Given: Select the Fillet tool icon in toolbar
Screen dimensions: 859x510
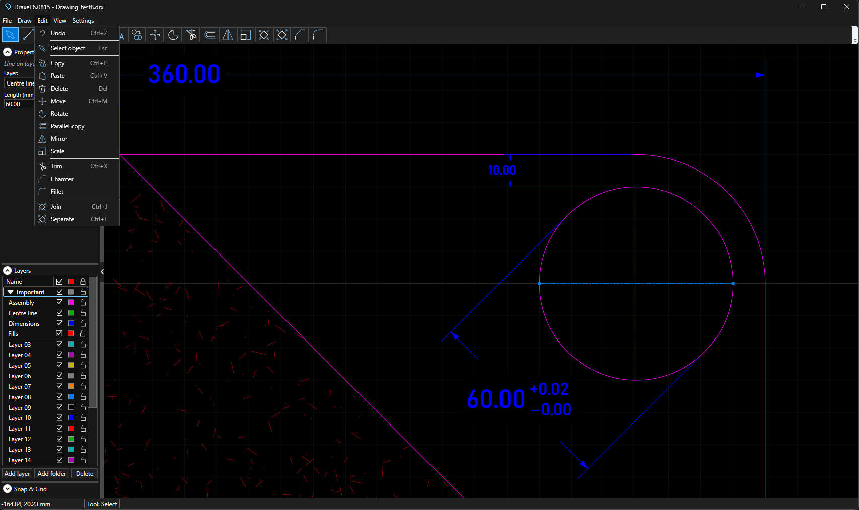Looking at the screenshot, I should pos(318,35).
